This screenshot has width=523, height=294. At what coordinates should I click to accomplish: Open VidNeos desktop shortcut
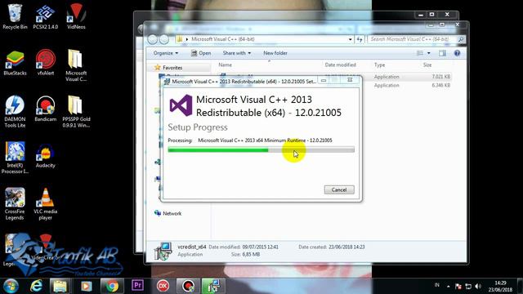pos(76,16)
